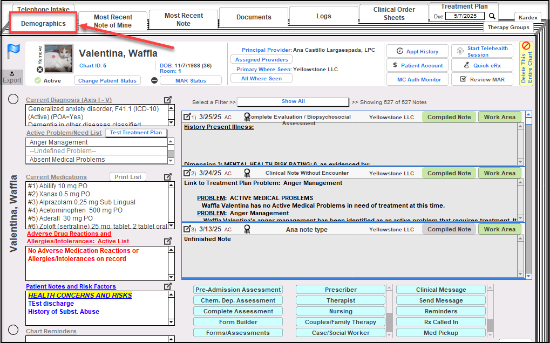
Task: Open Current Diagnosis pop-out icon
Action: coord(168,100)
